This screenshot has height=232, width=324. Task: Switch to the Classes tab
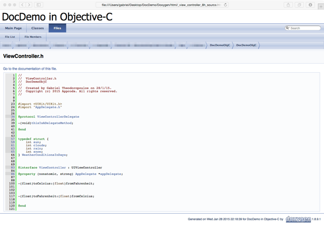37,28
